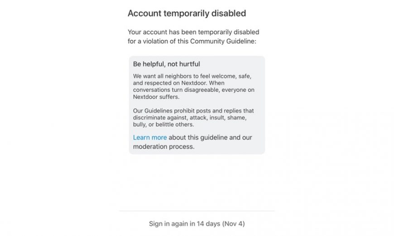394x236 pixels.
Task: Click the Nextdoor suffers. text
Action: click(156, 97)
